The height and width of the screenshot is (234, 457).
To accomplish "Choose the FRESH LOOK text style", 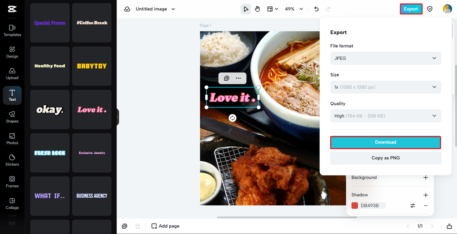I will [x=50, y=153].
